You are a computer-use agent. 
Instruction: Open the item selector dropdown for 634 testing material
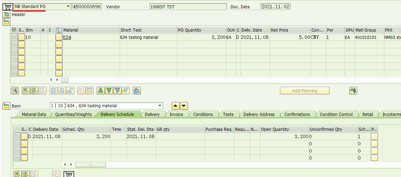(x=160, y=106)
